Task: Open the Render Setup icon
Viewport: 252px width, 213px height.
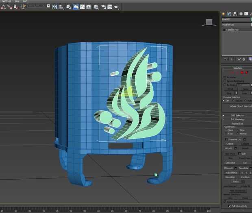Action: 103,7
